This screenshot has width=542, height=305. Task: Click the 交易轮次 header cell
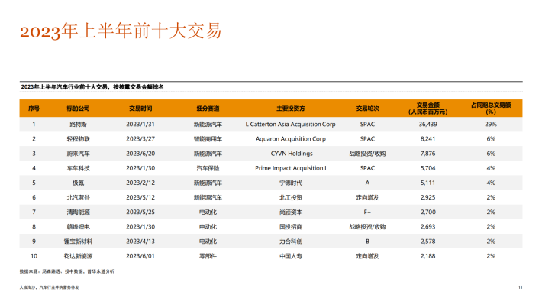367,109
